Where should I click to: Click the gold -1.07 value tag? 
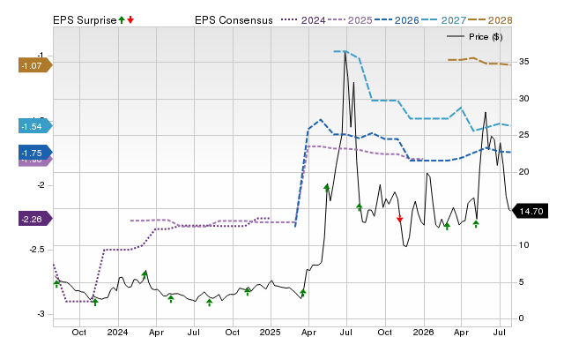pyautogui.click(x=35, y=66)
